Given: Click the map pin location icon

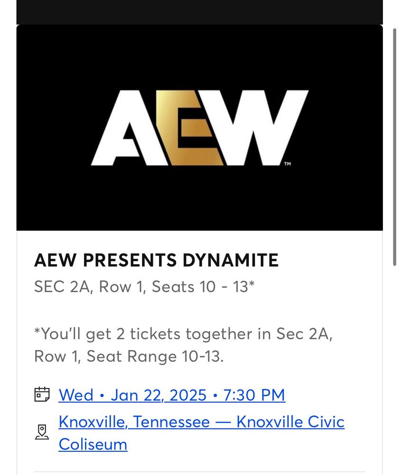Looking at the screenshot, I should (x=42, y=432).
